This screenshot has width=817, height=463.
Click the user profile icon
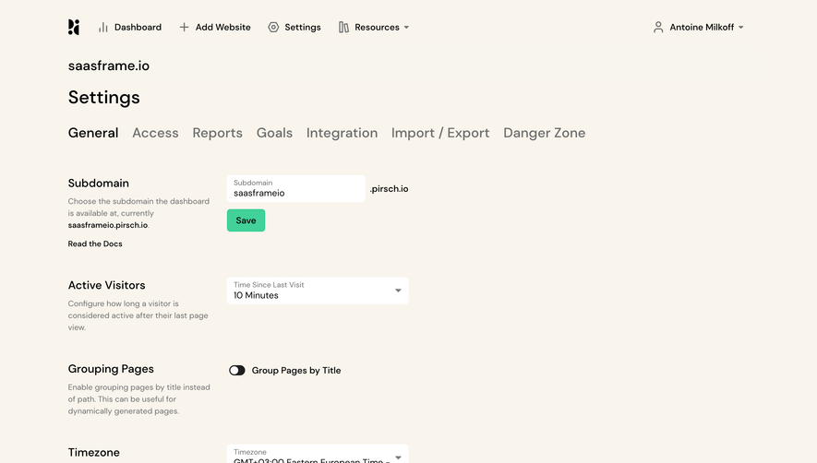(x=658, y=27)
